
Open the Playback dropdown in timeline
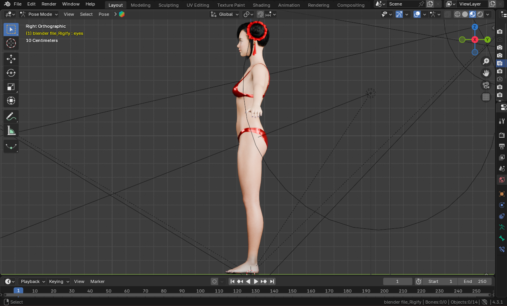tap(32, 281)
